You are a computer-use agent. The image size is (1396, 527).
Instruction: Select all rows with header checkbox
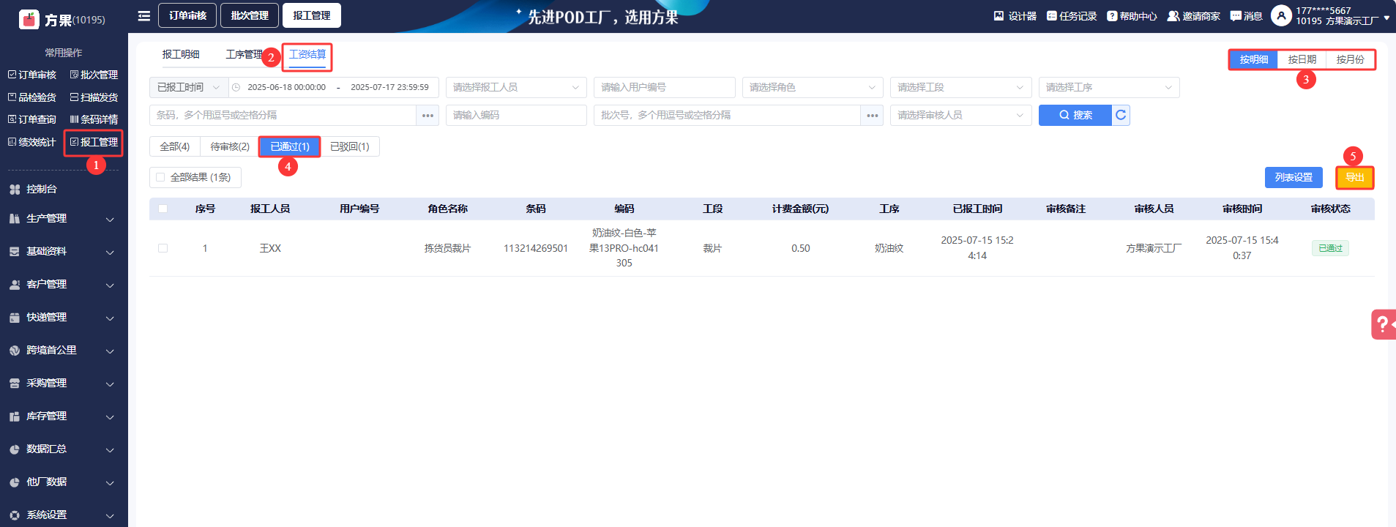(163, 209)
